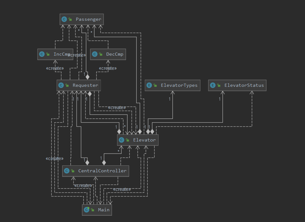Select the ElevatorTypes enum node
The width and height of the screenshot is (305, 222).
tap(172, 85)
